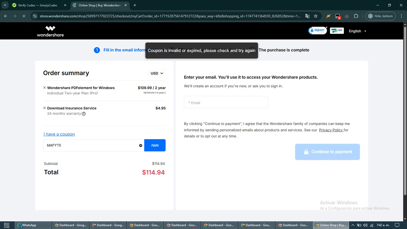Open the English language selector
This screenshot has width=407, height=229.
357,31
